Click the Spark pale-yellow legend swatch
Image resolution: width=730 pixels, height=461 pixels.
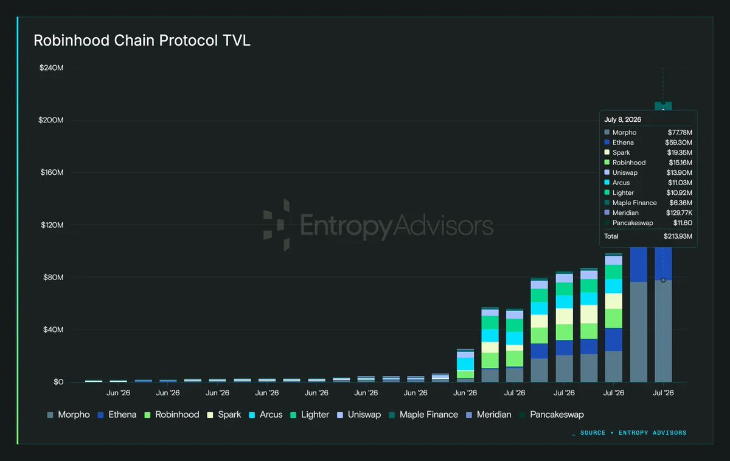coord(210,415)
